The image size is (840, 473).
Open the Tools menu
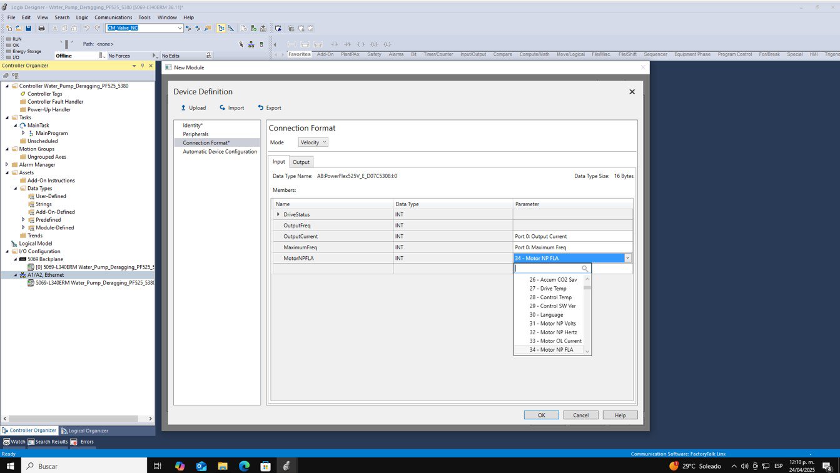pyautogui.click(x=144, y=17)
